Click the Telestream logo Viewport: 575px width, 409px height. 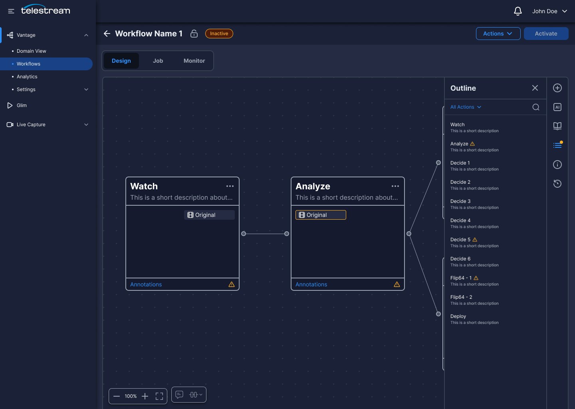coord(46,10)
